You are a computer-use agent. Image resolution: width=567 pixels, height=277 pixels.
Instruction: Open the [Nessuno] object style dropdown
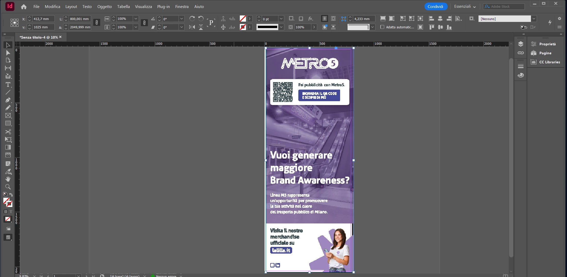click(534, 19)
